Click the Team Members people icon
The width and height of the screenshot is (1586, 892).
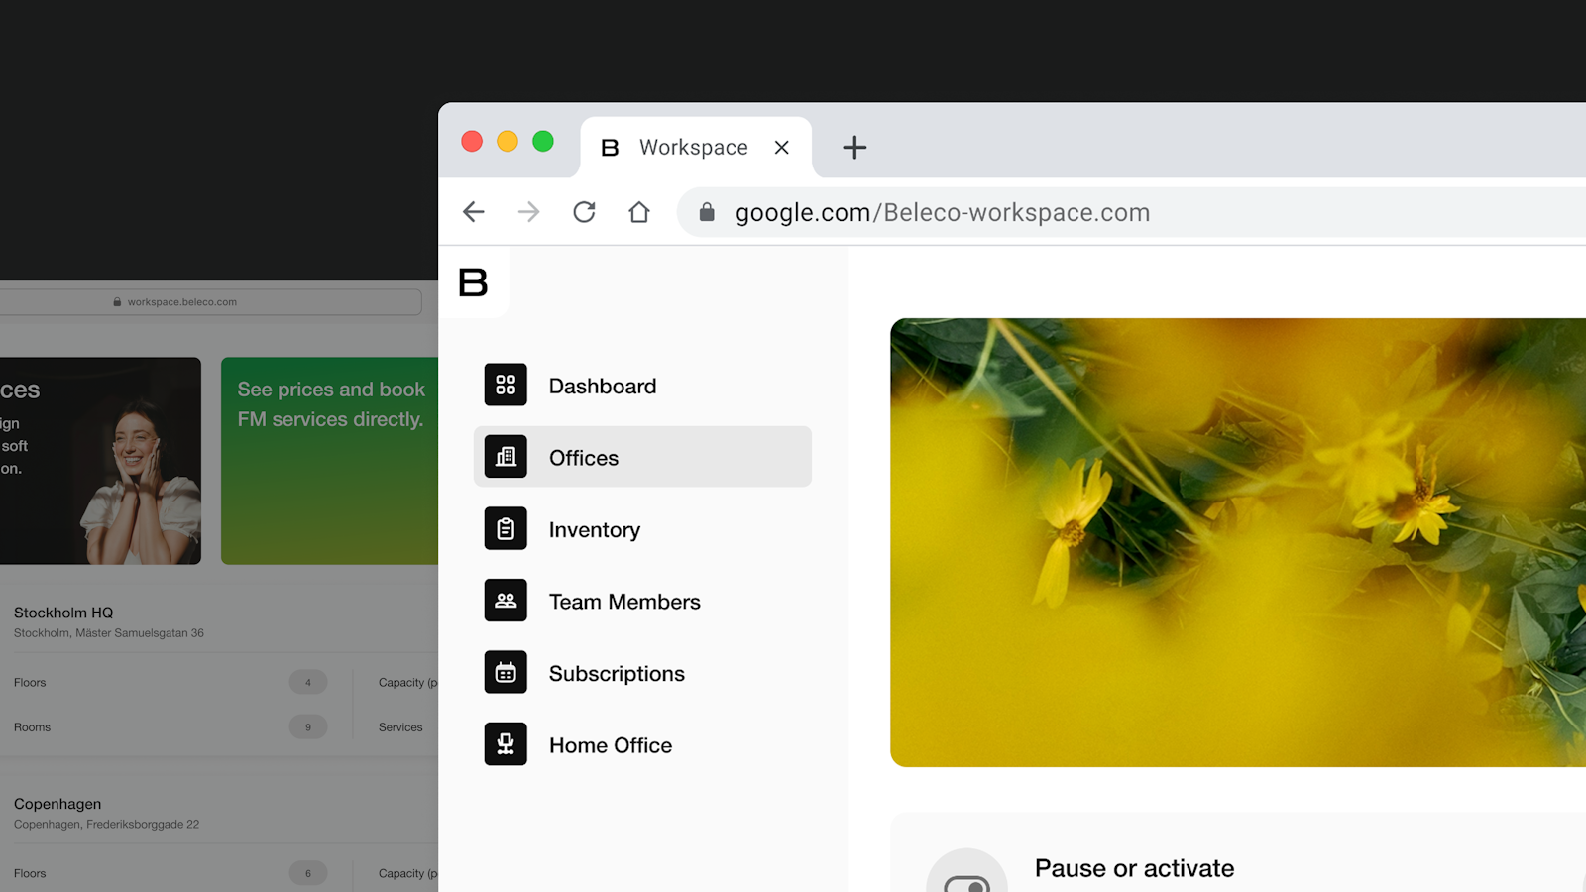[506, 601]
